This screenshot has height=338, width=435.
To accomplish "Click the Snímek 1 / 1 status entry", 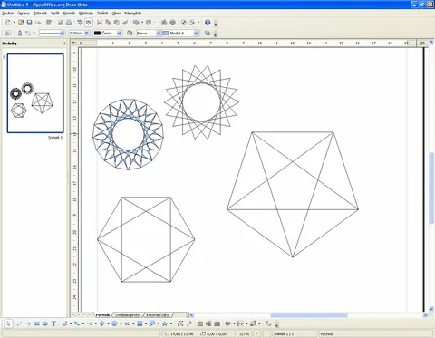I will click(284, 333).
